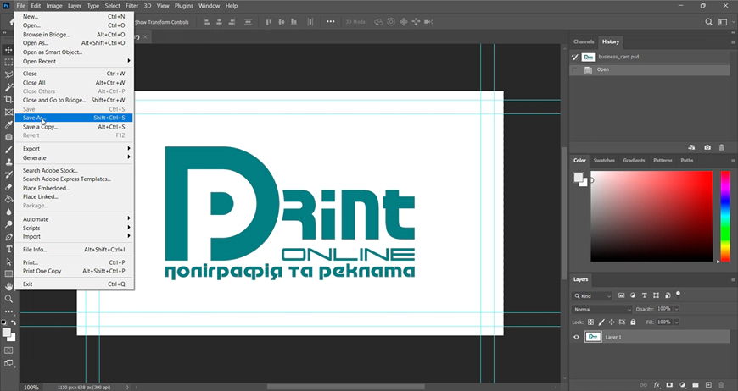Select the Open history state
Image resolution: width=738 pixels, height=391 pixels.
point(650,69)
